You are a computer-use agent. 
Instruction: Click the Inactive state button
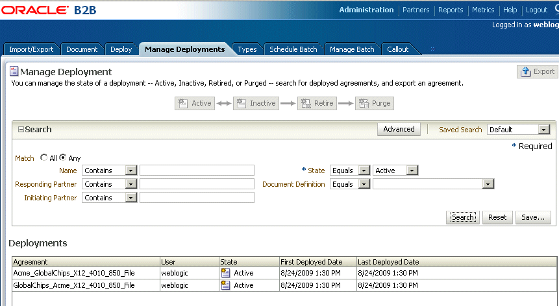tap(256, 103)
